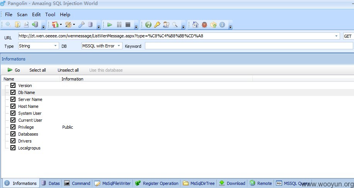354x188 pixels.
Task: Click the documents folder toolbar icon
Action: [x=17, y=25]
